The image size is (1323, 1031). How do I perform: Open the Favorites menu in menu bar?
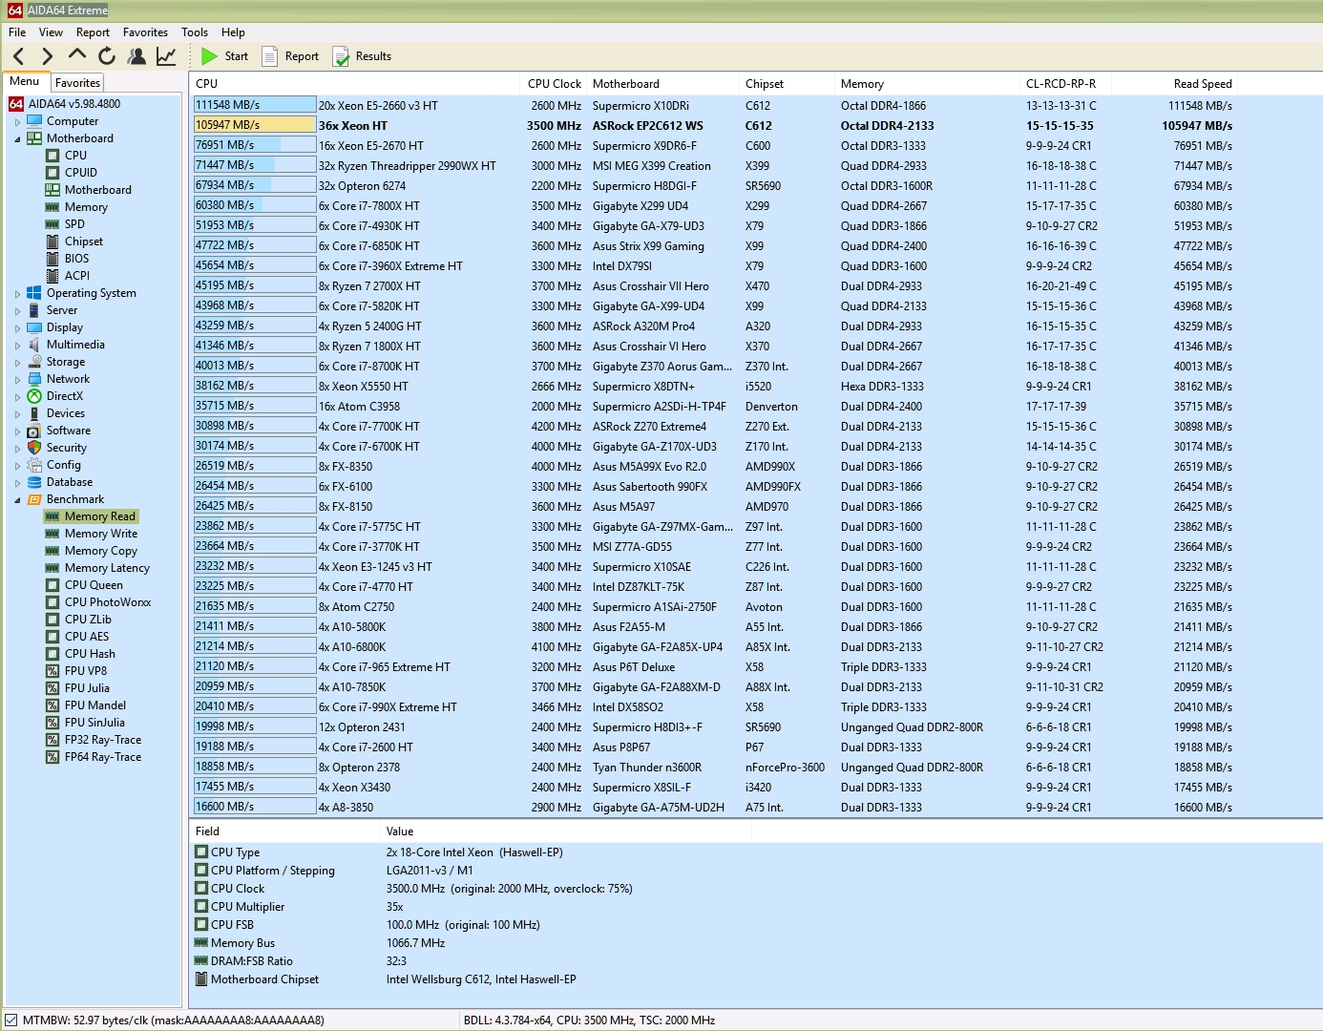(x=145, y=32)
